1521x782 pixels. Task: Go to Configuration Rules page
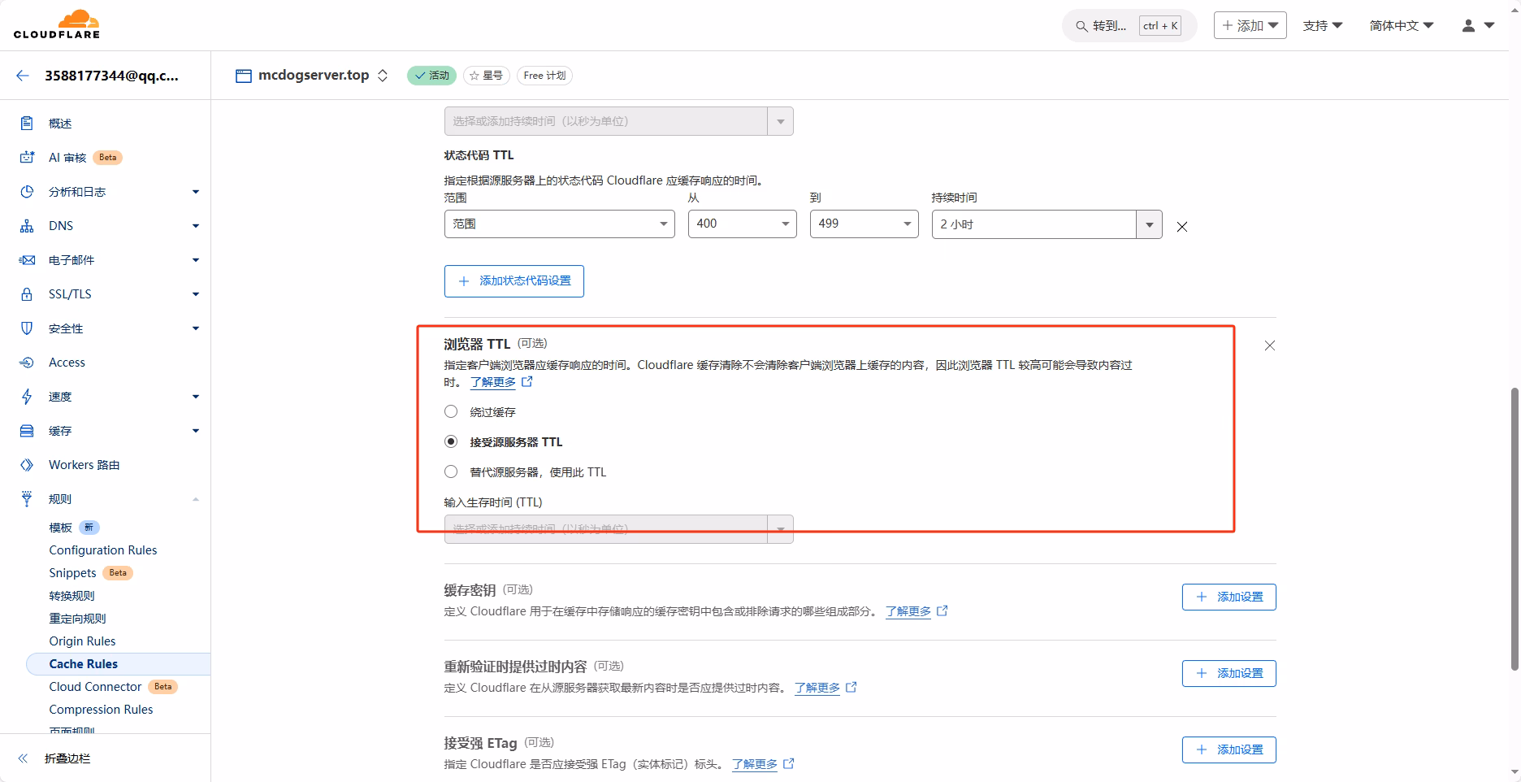point(103,550)
